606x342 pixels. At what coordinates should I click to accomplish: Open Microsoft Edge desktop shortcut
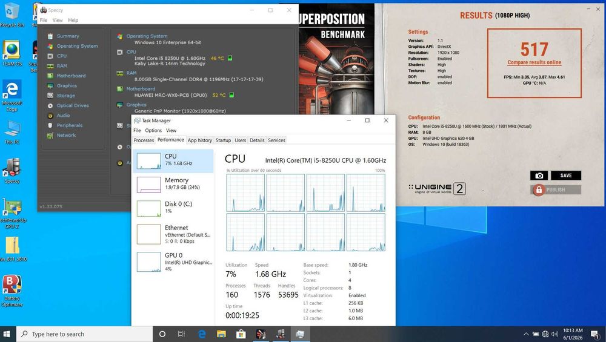tap(12, 96)
